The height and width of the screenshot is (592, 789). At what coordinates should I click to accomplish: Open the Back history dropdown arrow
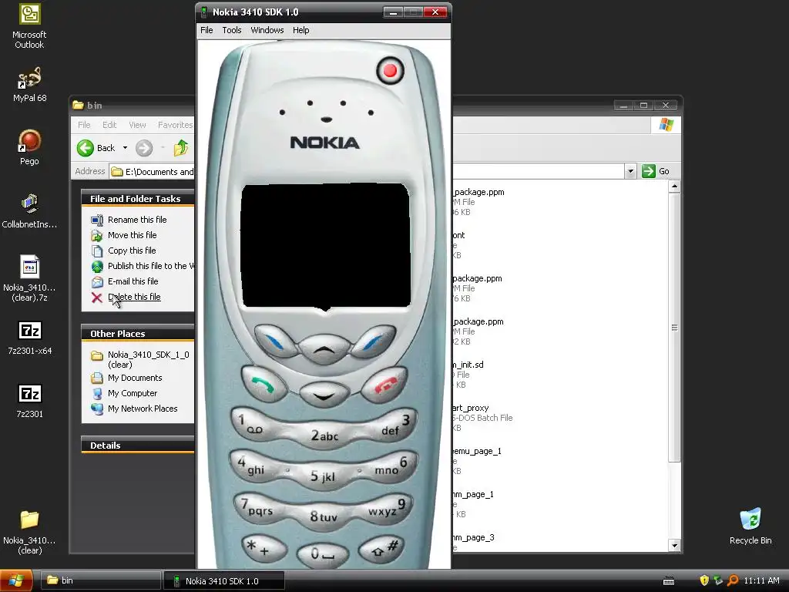tap(125, 148)
